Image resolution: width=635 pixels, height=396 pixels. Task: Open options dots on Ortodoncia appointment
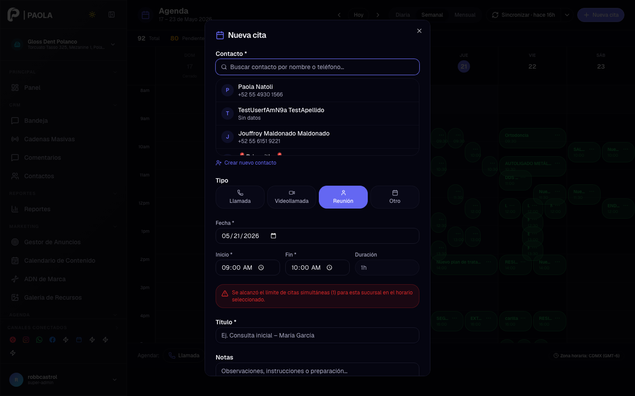557,136
